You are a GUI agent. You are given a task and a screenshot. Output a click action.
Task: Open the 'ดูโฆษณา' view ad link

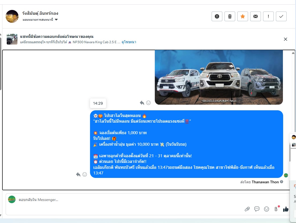tap(129, 42)
